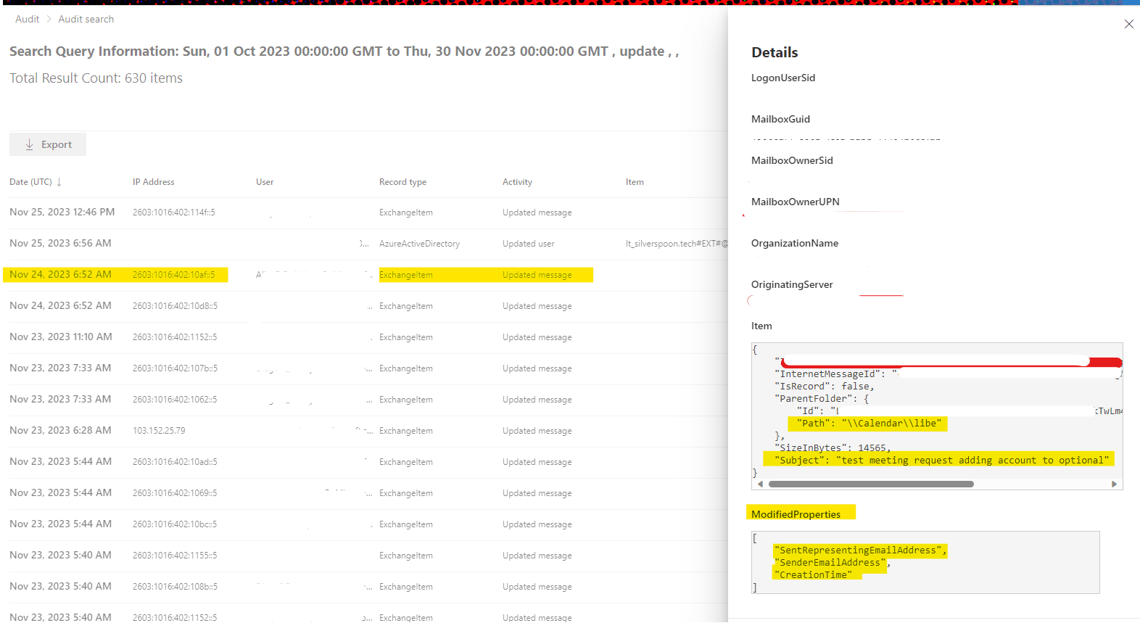Close the Details panel
The height and width of the screenshot is (623, 1140).
point(1128,24)
